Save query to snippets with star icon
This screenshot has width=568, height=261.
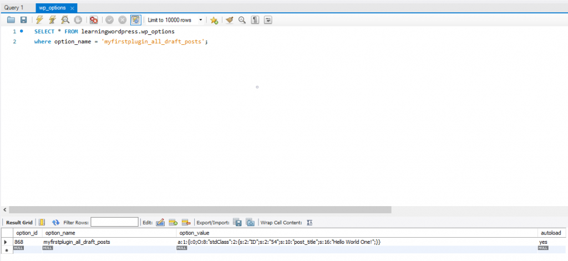click(214, 20)
